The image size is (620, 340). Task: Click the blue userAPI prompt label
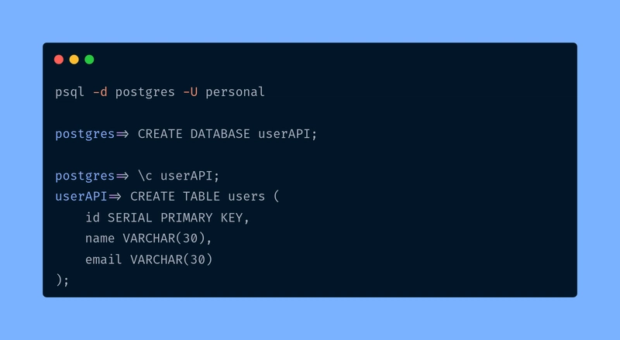tap(81, 197)
